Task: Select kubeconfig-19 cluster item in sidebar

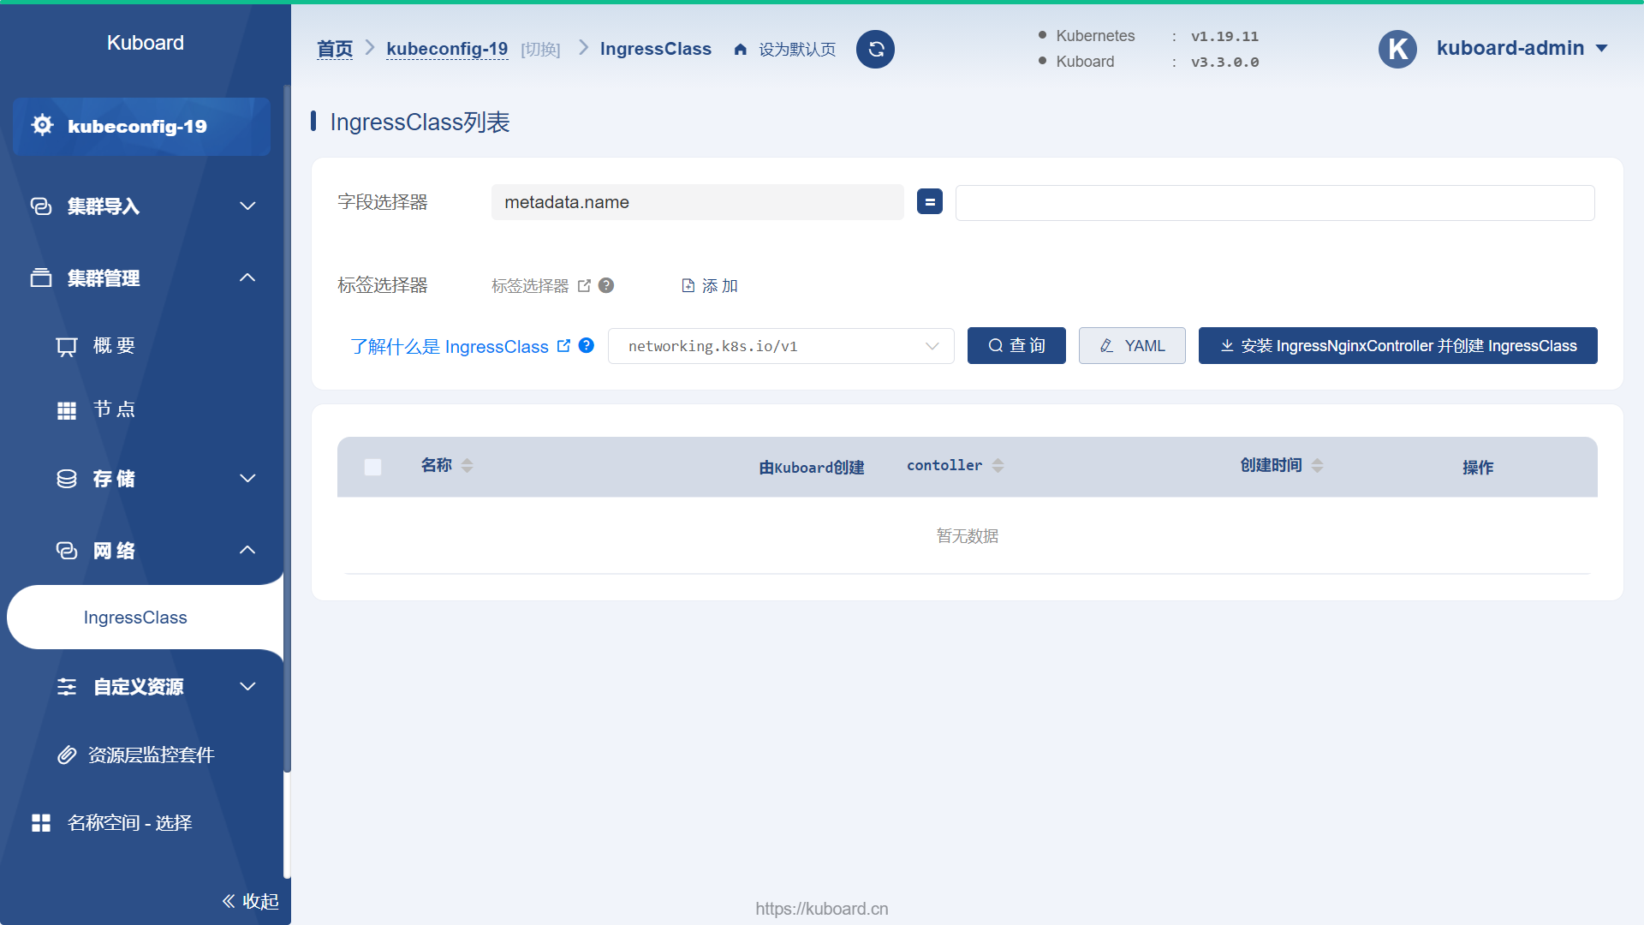Action: 141,126
